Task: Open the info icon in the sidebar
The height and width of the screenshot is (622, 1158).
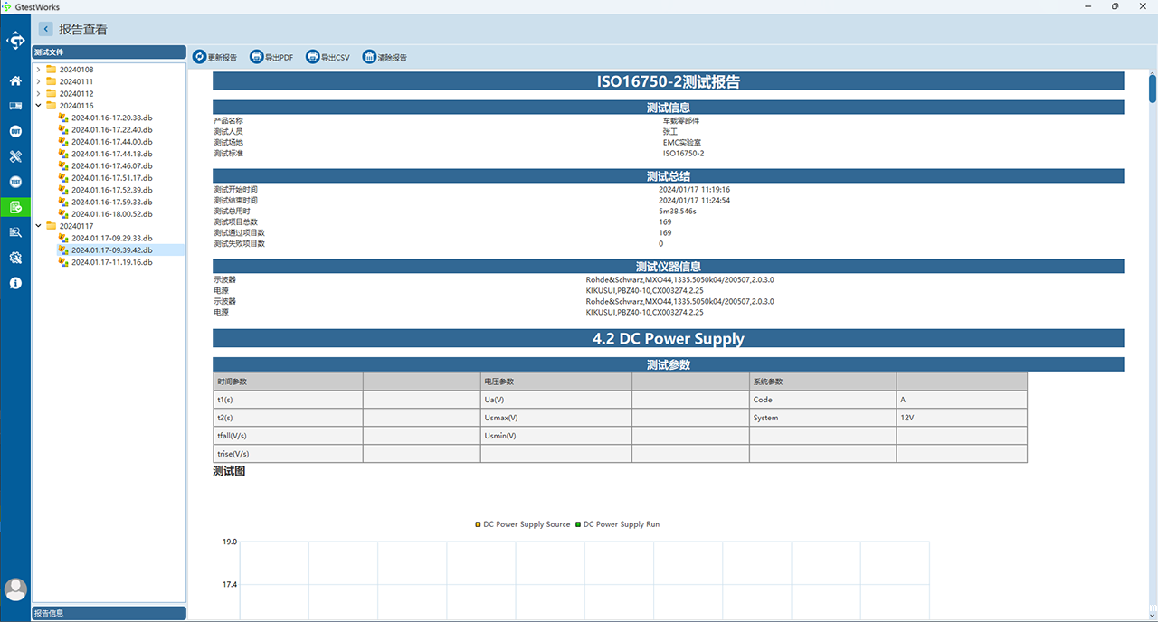Action: click(15, 283)
